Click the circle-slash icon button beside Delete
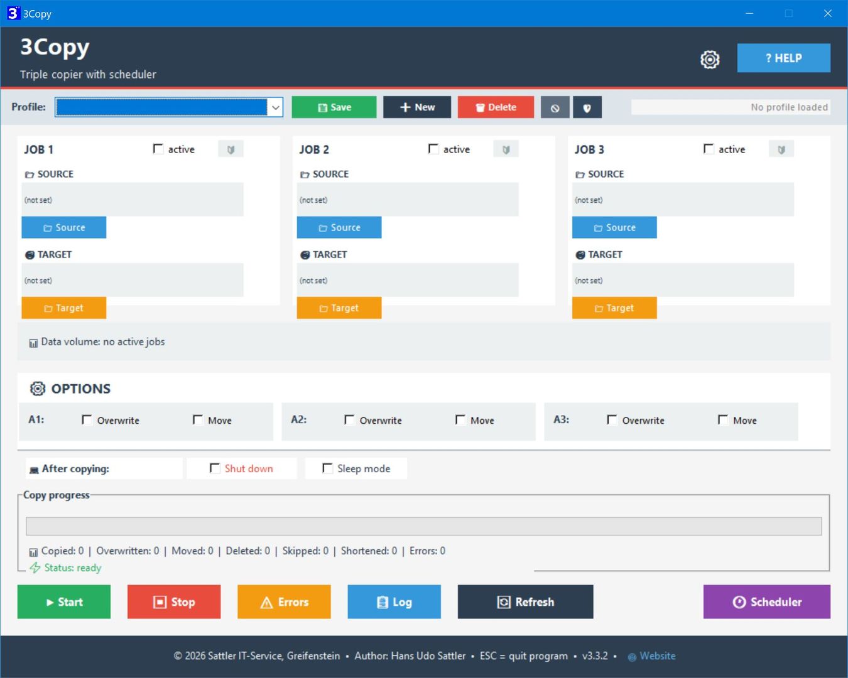The image size is (848, 678). click(555, 107)
